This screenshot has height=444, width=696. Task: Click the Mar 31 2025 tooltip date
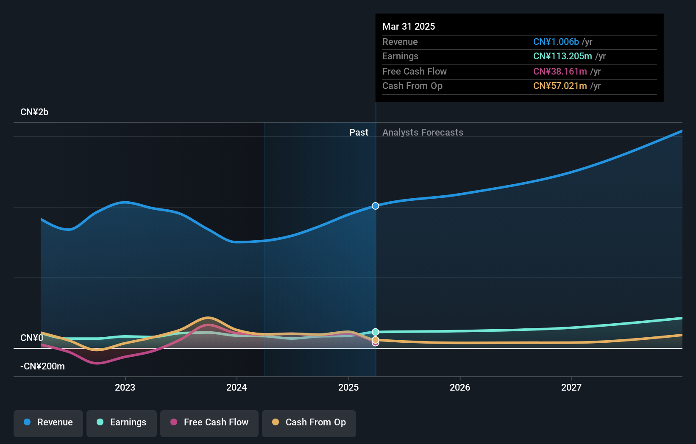pos(409,26)
